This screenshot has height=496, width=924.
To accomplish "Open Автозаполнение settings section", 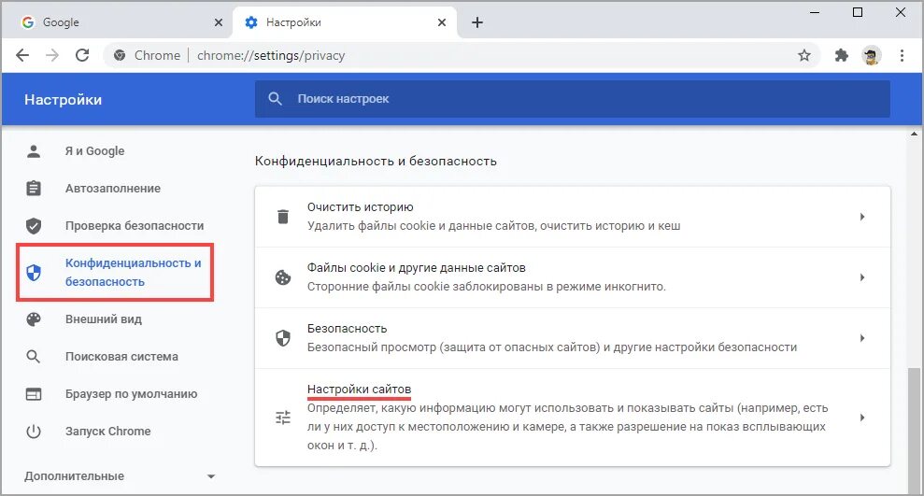I will coord(113,189).
